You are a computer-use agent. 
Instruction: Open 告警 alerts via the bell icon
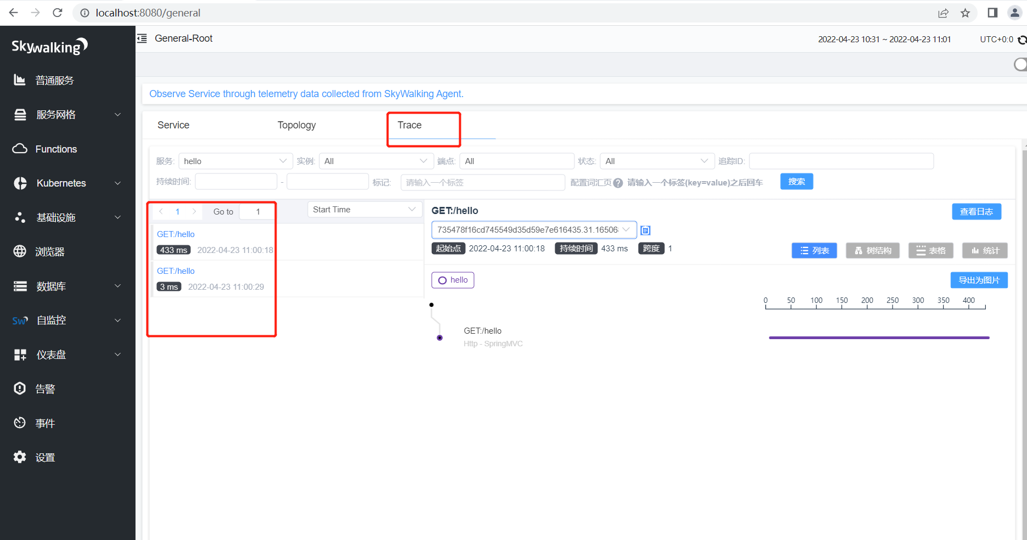(20, 389)
